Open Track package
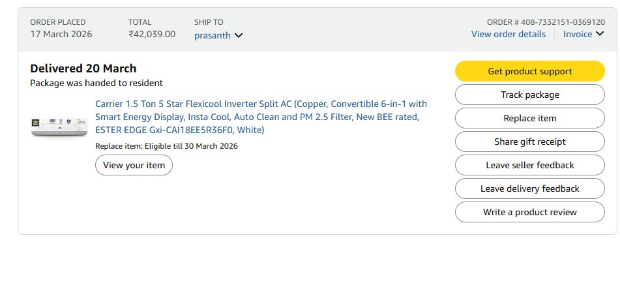620x300 pixels. pyautogui.click(x=530, y=95)
